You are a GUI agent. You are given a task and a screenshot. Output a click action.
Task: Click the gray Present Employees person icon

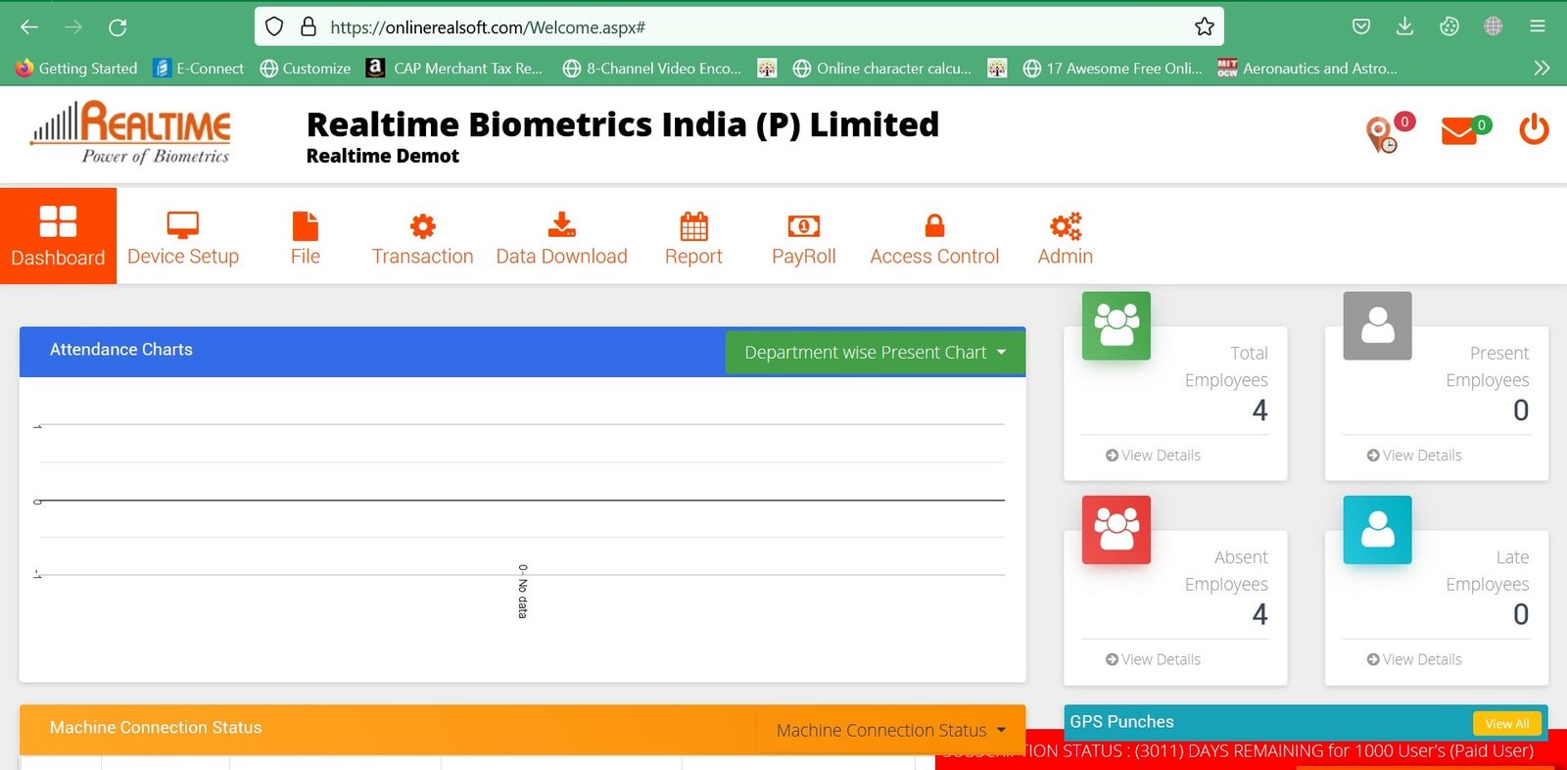point(1377,325)
